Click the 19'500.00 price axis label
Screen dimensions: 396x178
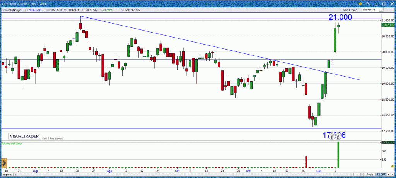click(x=388, y=68)
